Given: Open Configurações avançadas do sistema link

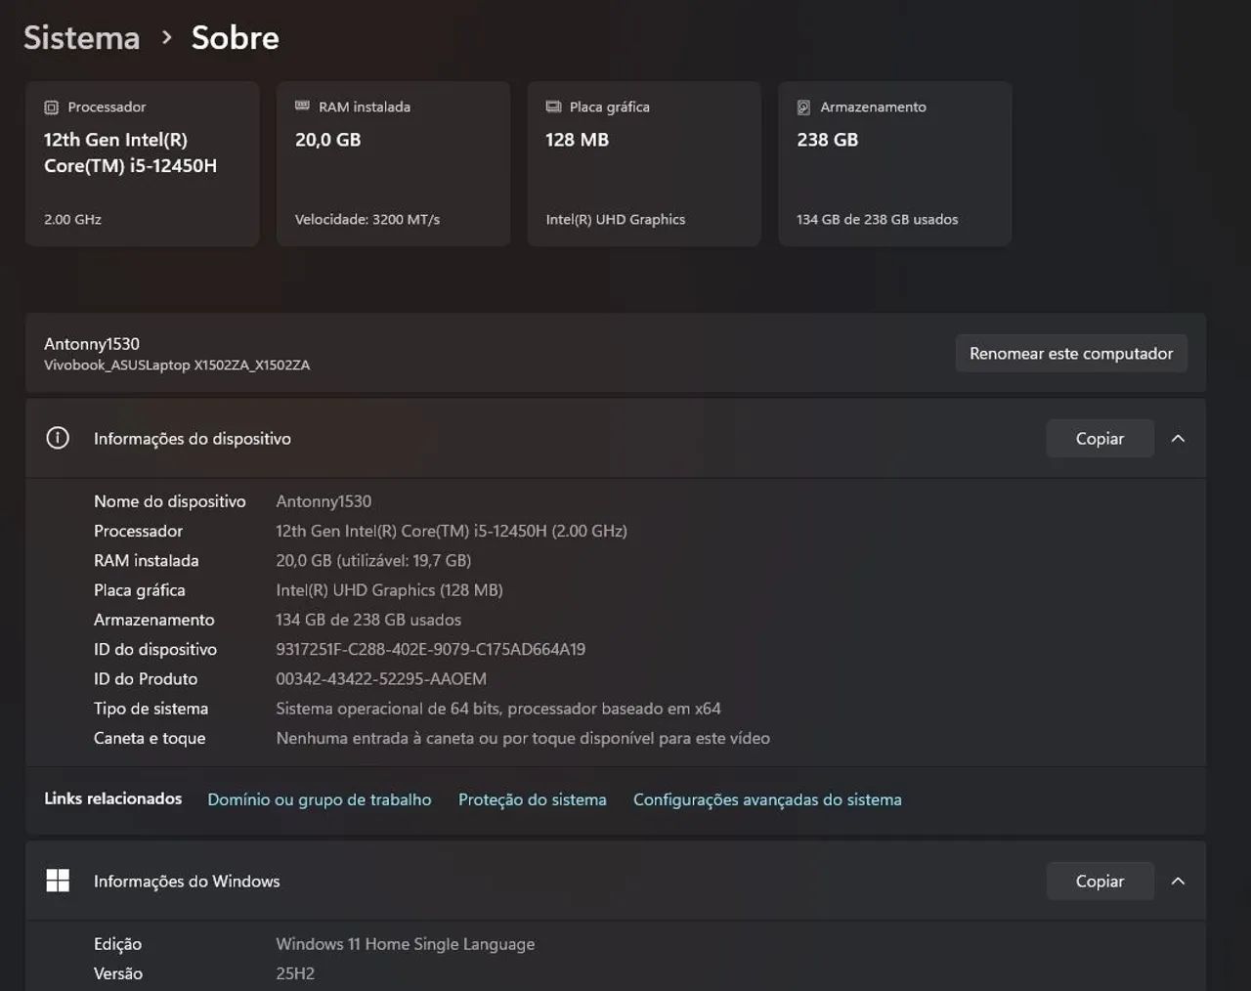Looking at the screenshot, I should [767, 799].
